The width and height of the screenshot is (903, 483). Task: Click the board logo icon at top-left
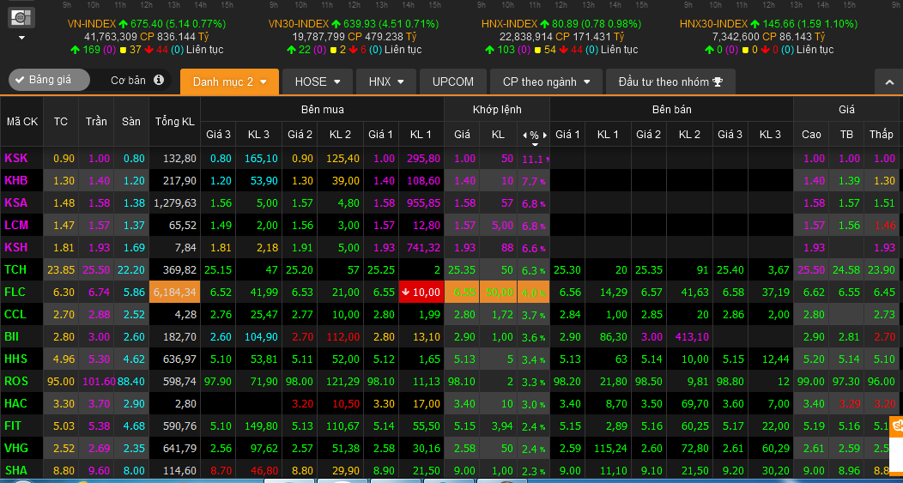pos(21,17)
